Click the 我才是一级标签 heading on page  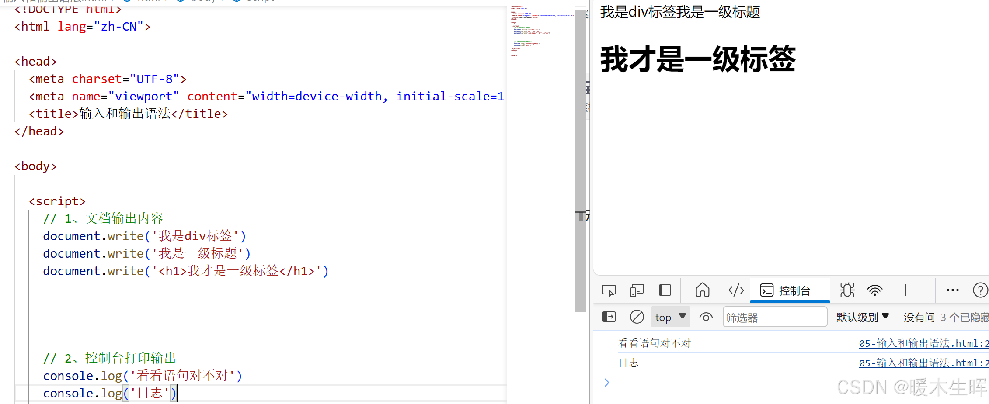(x=698, y=59)
